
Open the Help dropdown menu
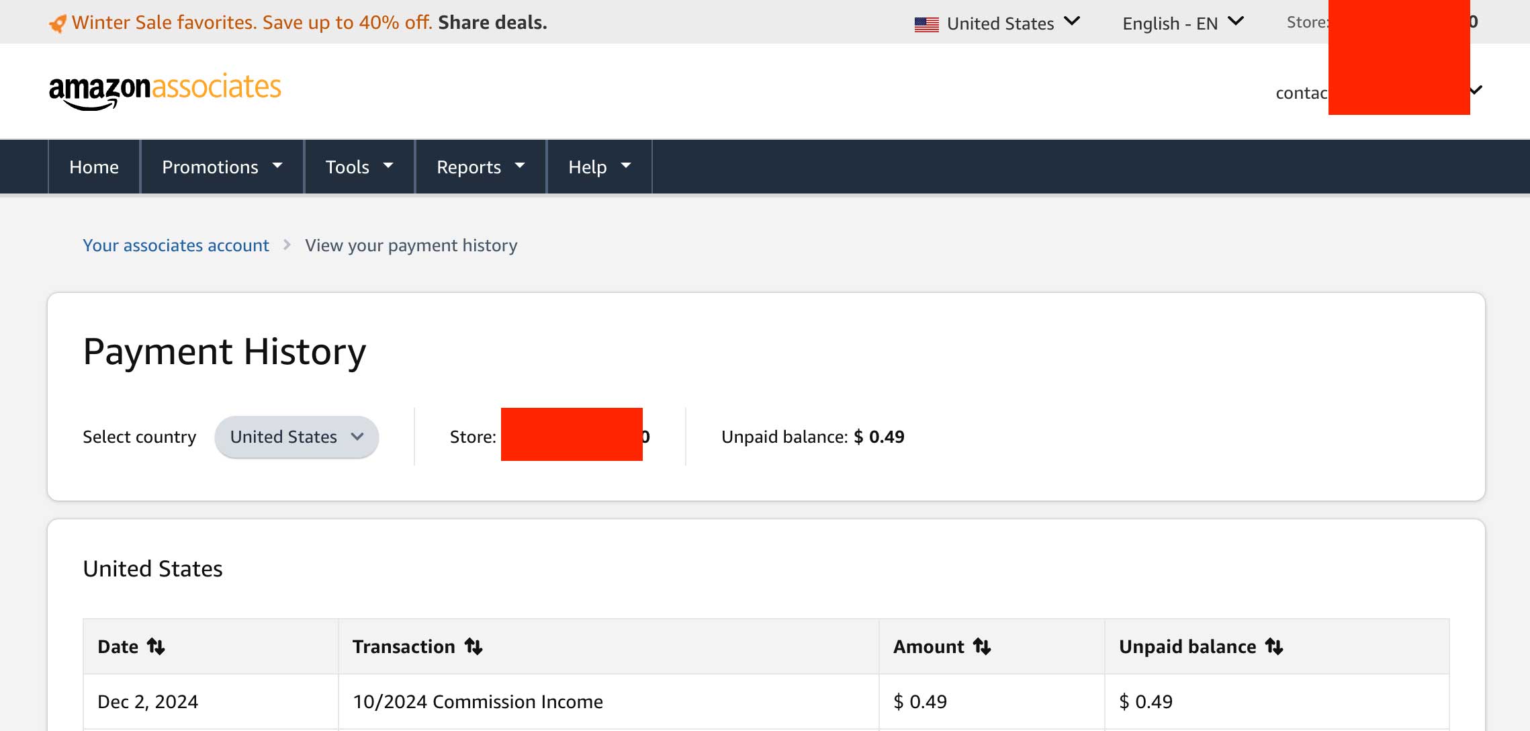tap(599, 166)
